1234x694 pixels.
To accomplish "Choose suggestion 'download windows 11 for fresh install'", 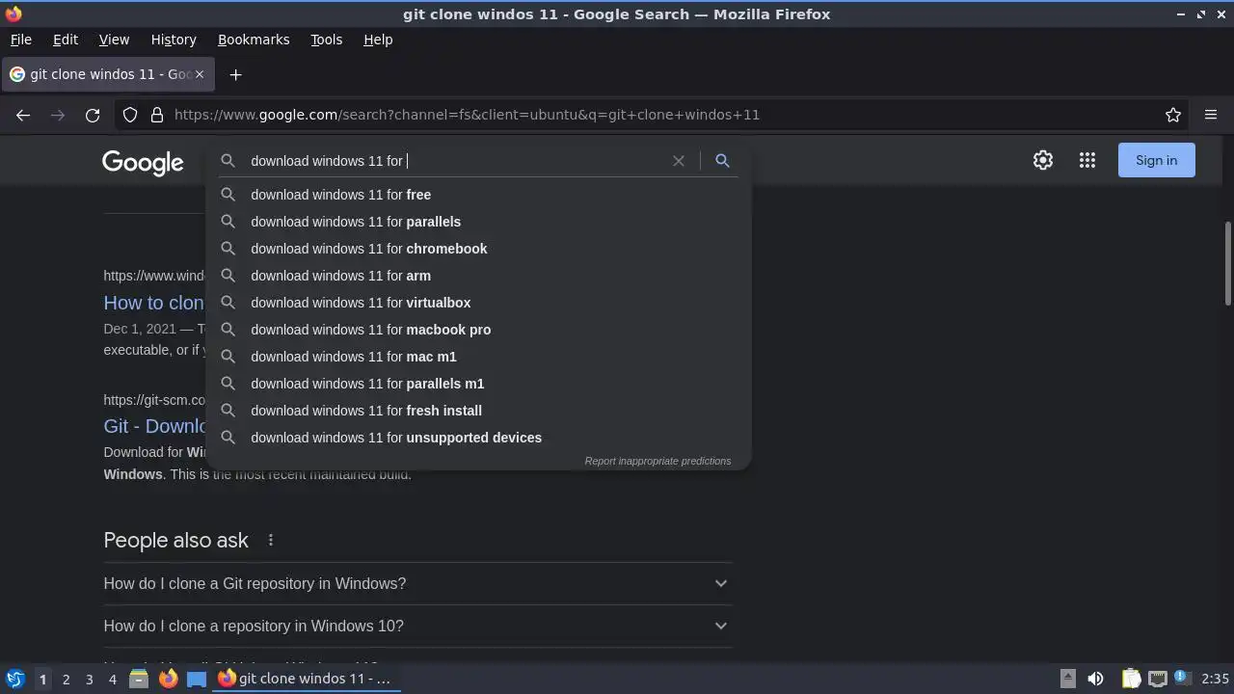I will 478,411.
